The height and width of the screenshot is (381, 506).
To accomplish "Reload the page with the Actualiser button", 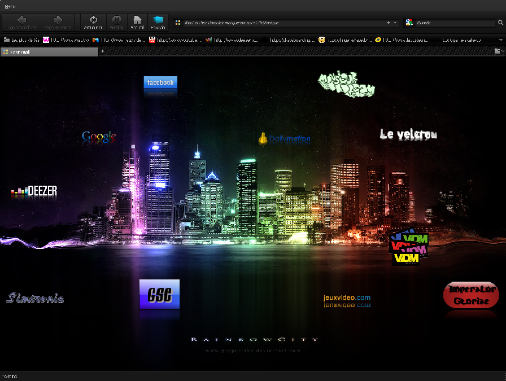I will pos(93,22).
